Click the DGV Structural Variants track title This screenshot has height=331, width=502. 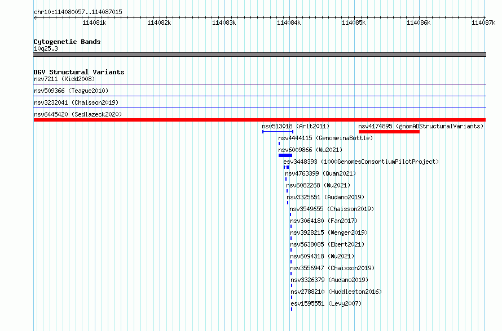[x=79, y=72]
